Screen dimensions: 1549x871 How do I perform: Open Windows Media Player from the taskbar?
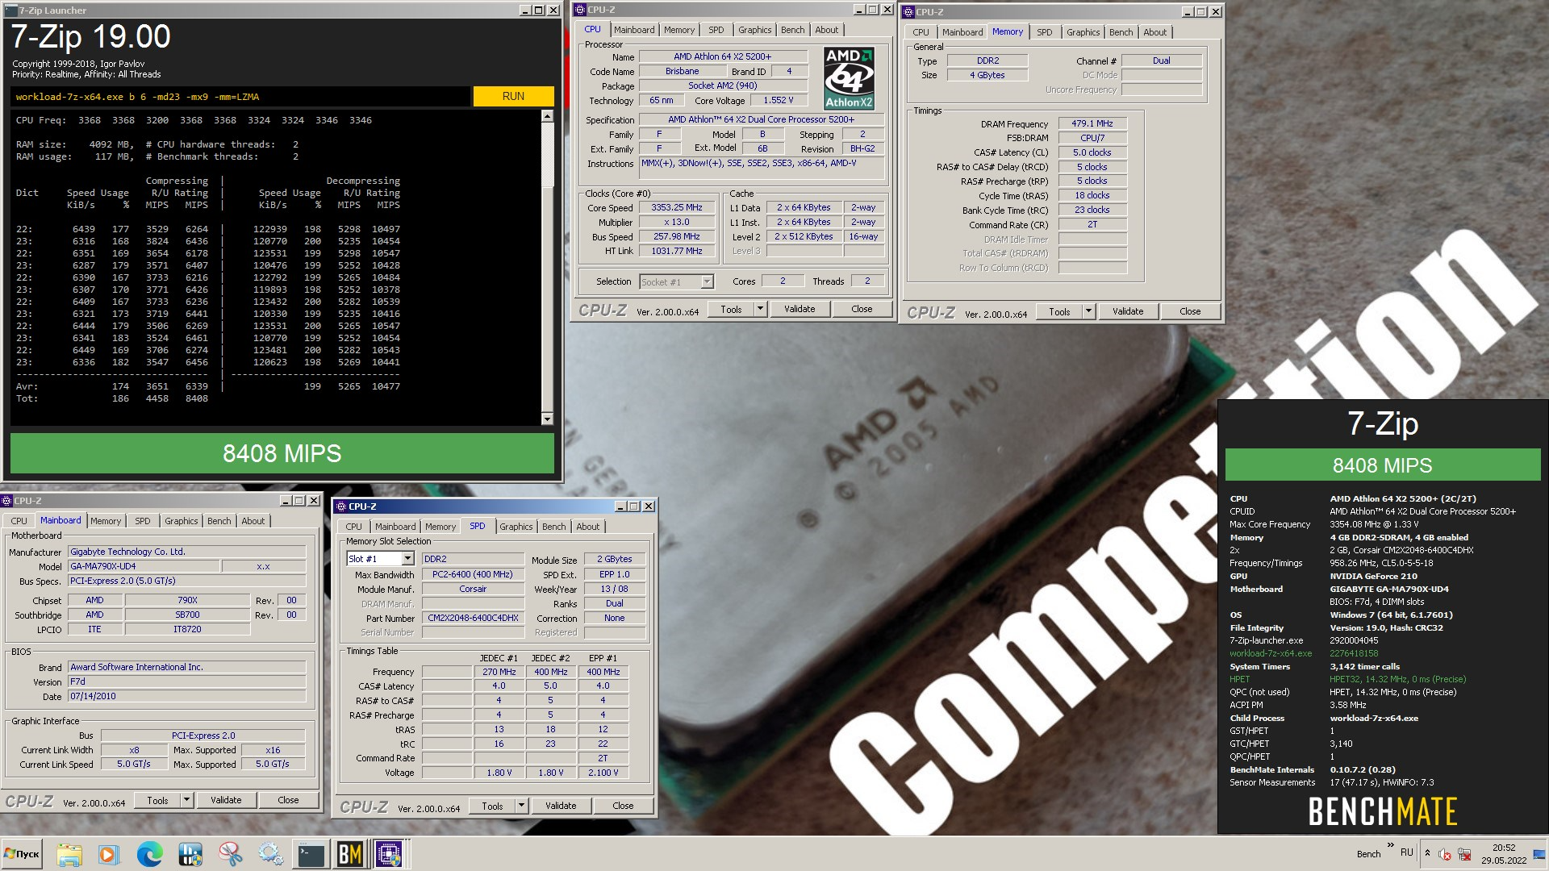pos(109,853)
